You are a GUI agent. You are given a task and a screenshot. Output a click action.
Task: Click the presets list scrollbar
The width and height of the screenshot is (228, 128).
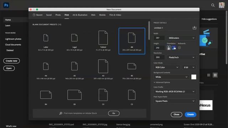tap(149, 31)
